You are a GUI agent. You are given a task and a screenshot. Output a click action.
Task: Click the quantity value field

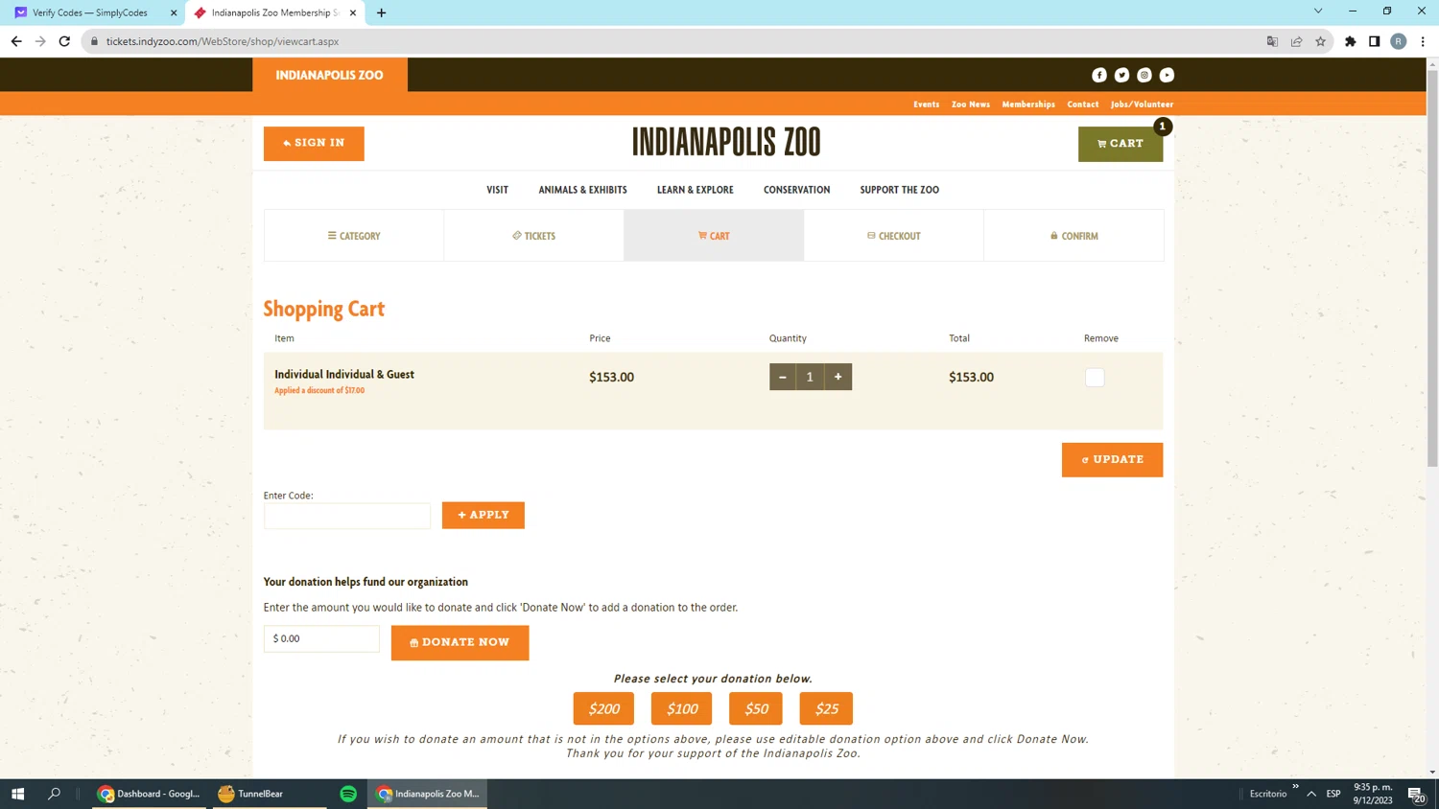point(810,377)
